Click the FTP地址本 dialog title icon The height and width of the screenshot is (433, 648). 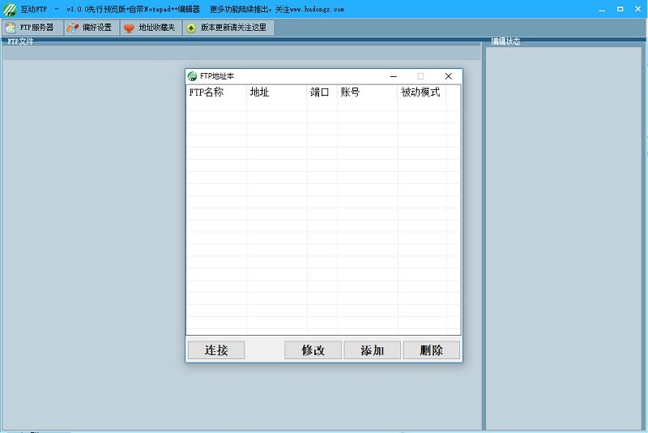[x=193, y=76]
